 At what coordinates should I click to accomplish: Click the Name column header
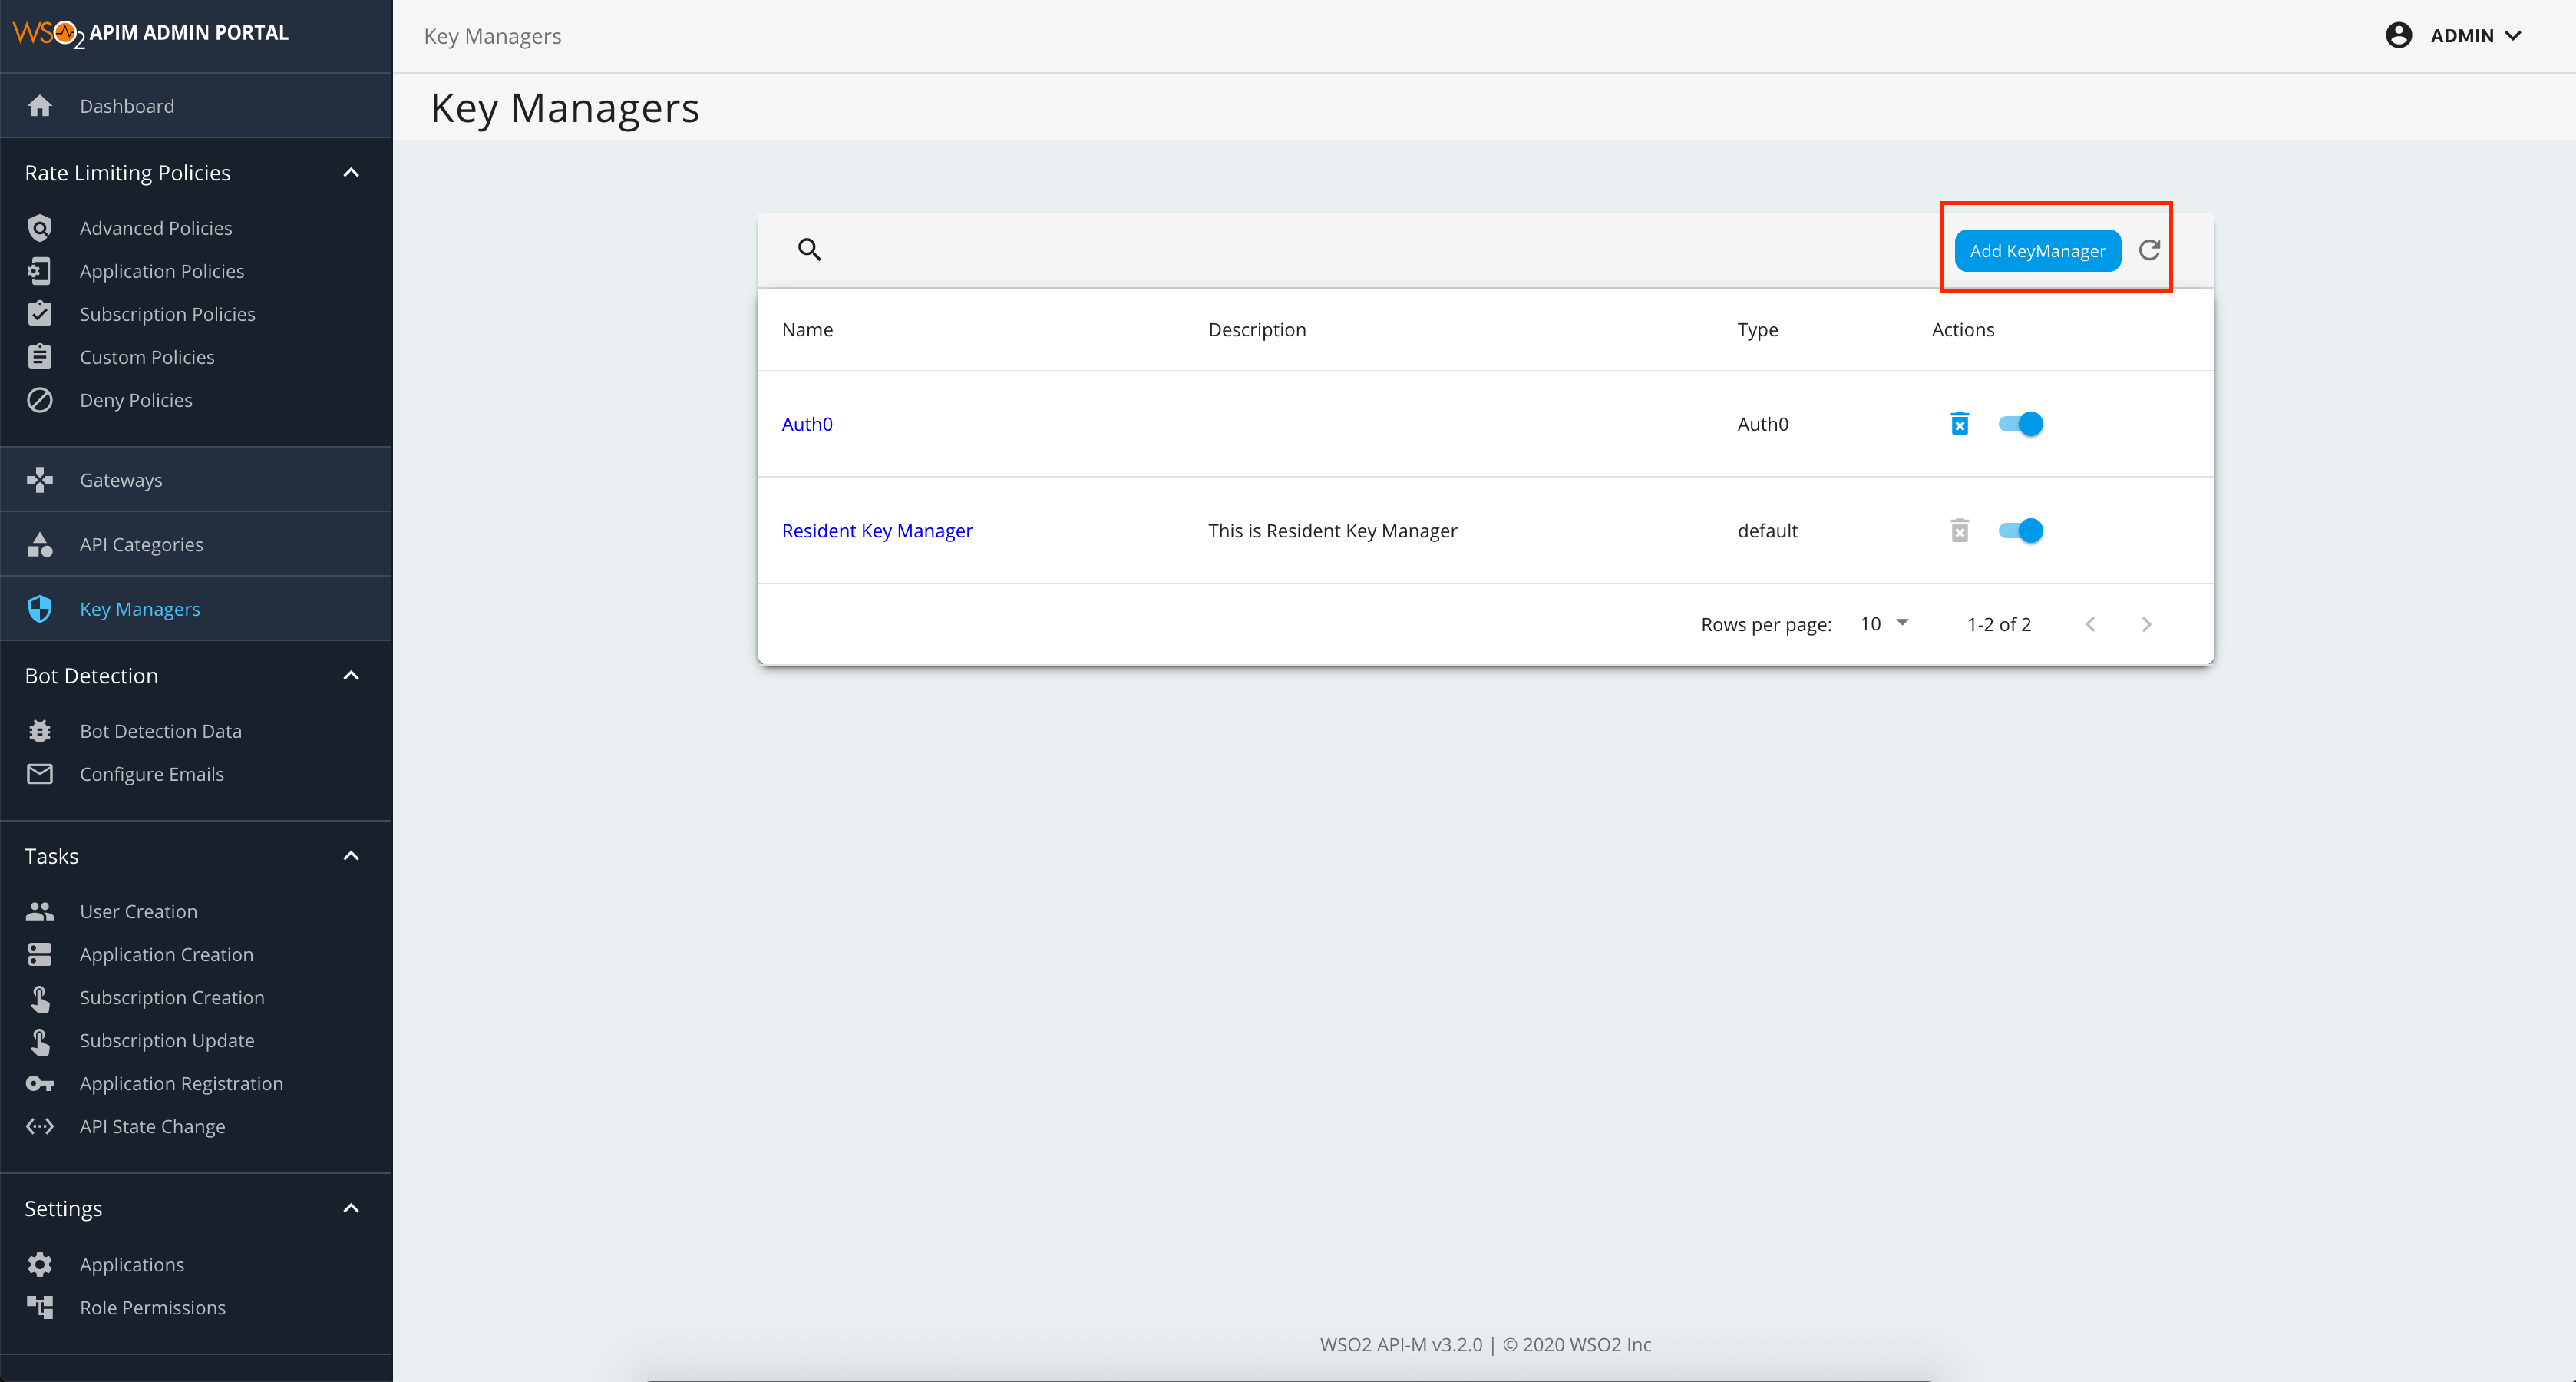(807, 330)
